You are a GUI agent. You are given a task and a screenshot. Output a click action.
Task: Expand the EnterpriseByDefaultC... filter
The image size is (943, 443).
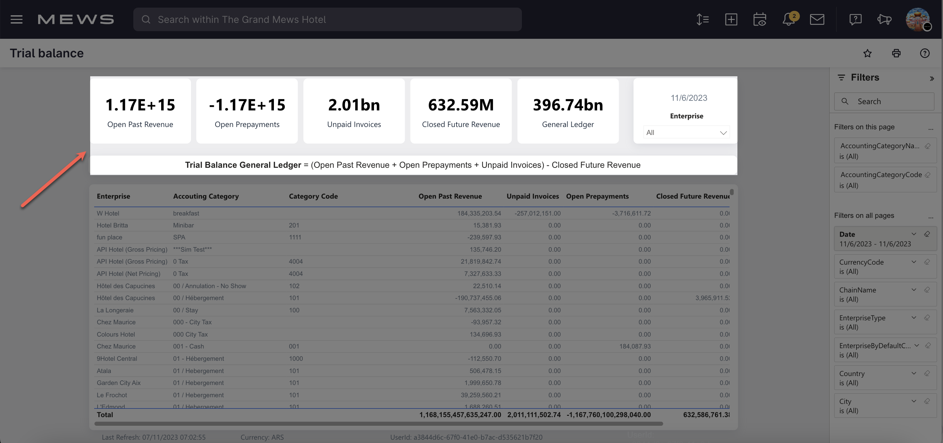click(917, 345)
